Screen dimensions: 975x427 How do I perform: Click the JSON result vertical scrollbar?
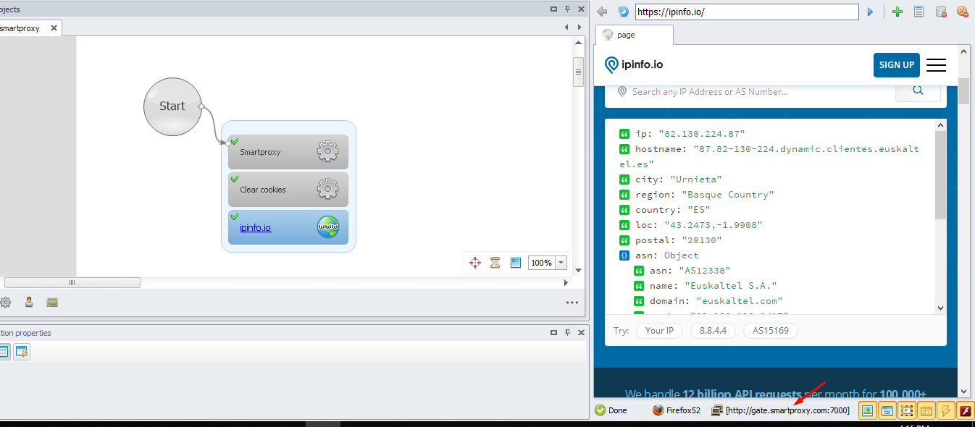click(x=940, y=174)
